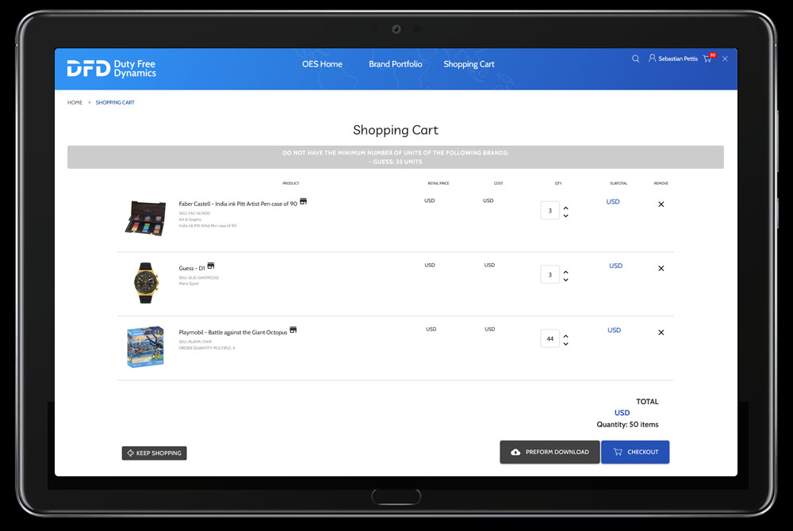
Task: Click the 'Quantity: 50 items' text
Action: click(x=627, y=424)
